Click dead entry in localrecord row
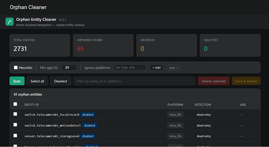 (204, 115)
